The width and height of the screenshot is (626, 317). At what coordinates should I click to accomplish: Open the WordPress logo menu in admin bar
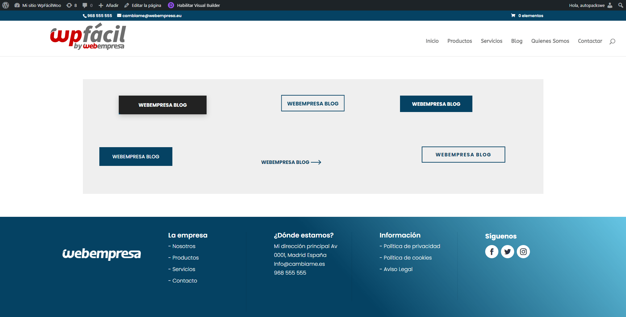click(x=6, y=5)
